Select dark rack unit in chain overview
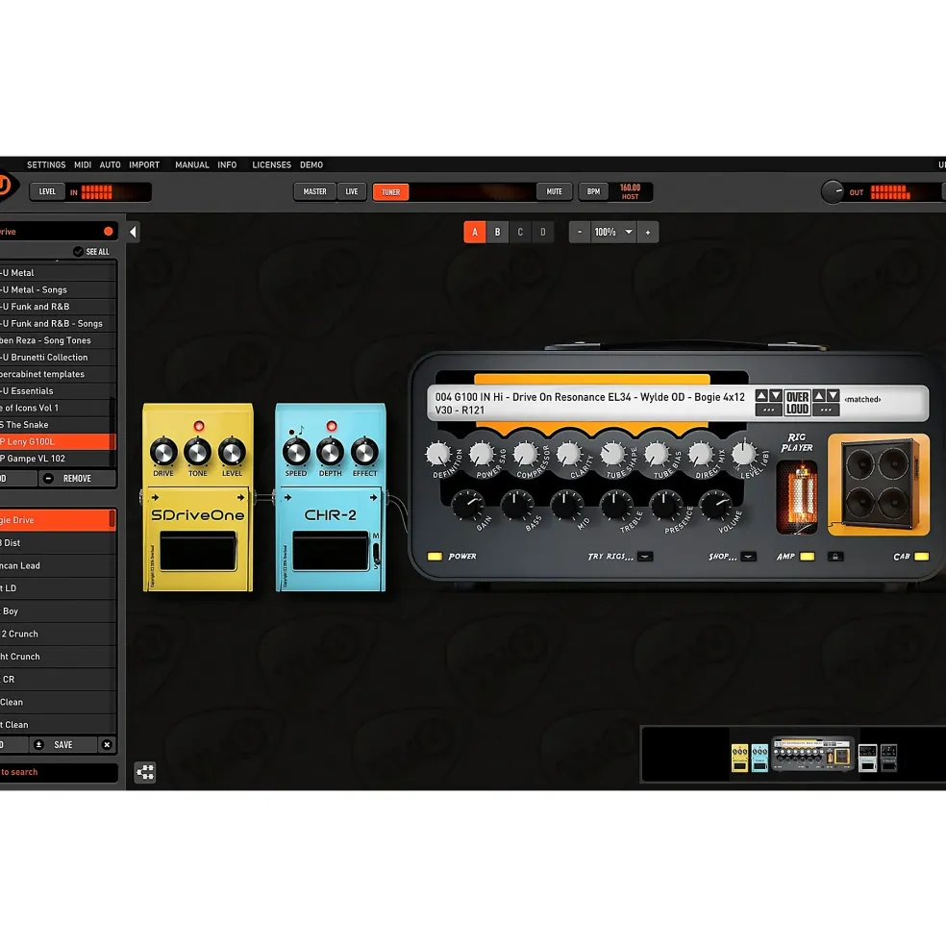The width and height of the screenshot is (946, 947). tap(888, 758)
